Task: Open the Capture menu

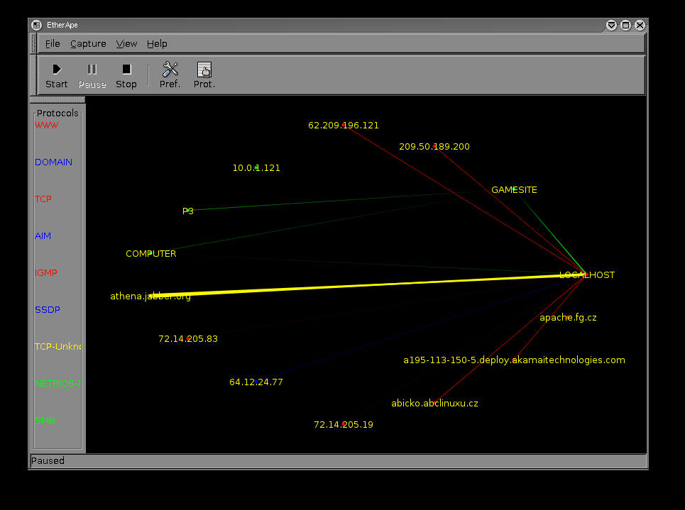Action: [x=88, y=44]
